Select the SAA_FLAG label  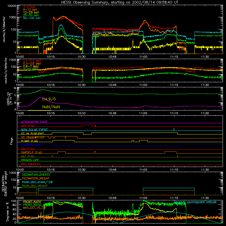point(28,149)
